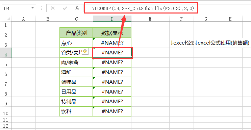Click the 产品类别 header cell
The image size is (251, 130).
tap(76, 33)
